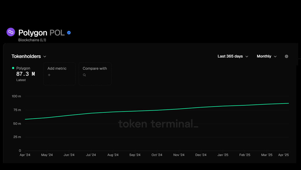Click the Oct '24 x-axis label
This screenshot has width=301, height=170.
tap(157, 155)
